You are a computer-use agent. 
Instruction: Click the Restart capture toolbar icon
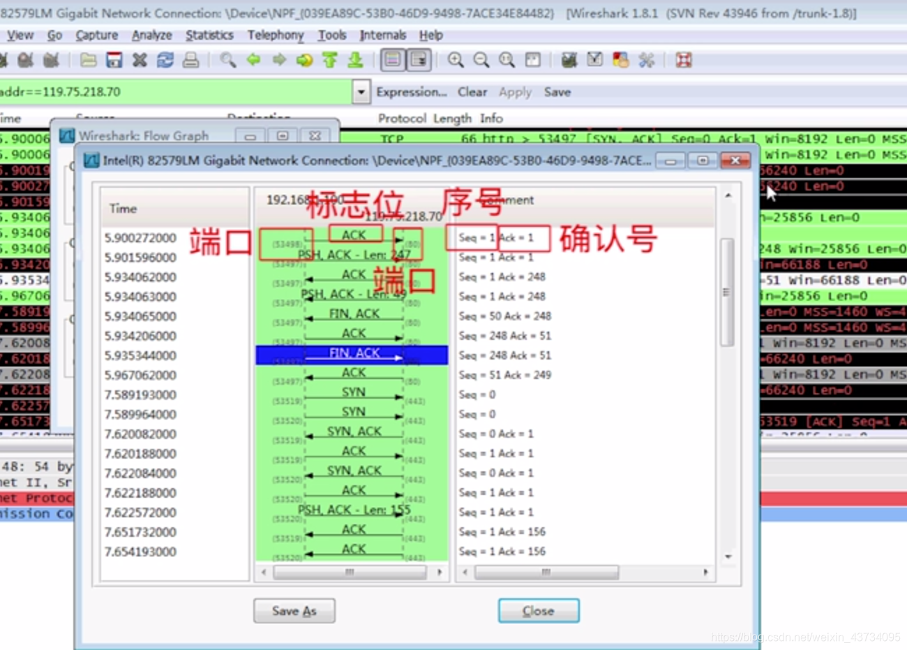click(51, 61)
